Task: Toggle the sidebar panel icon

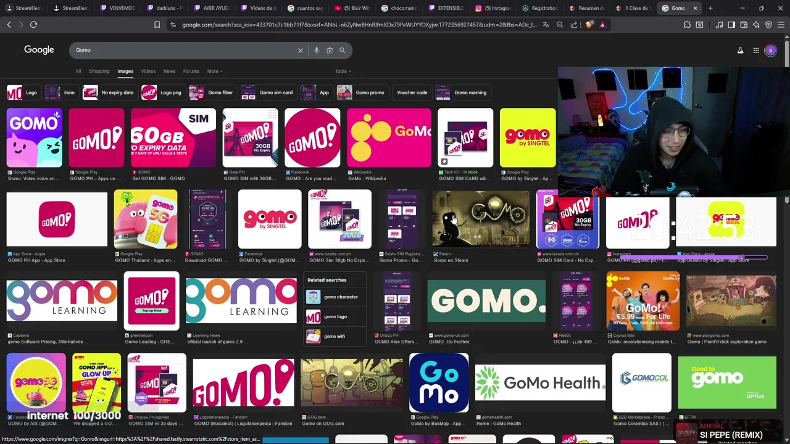Action: tap(731, 25)
